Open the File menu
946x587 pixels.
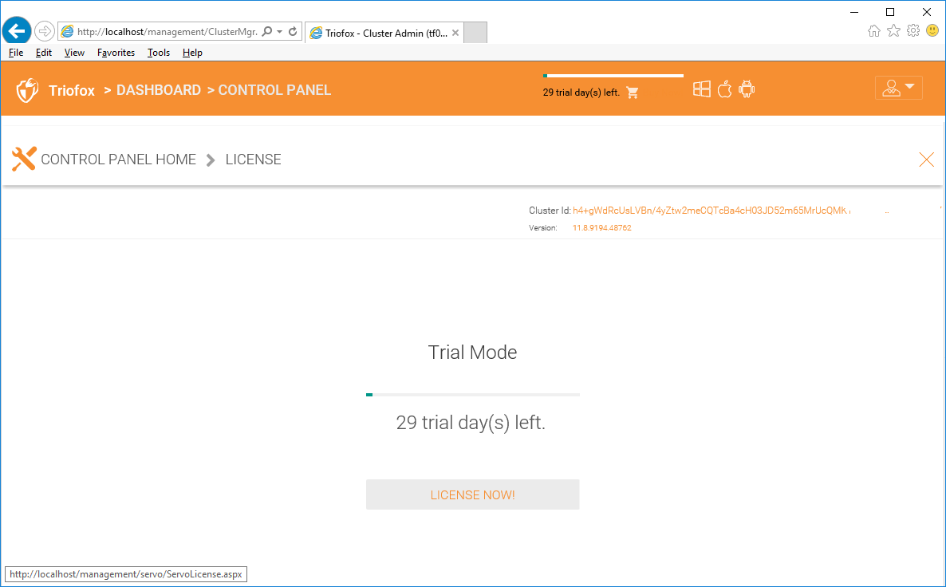click(16, 53)
